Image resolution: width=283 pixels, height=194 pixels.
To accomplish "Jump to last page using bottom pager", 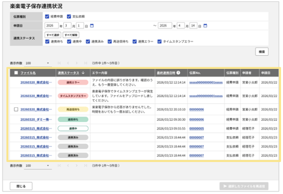I will 86,166.
